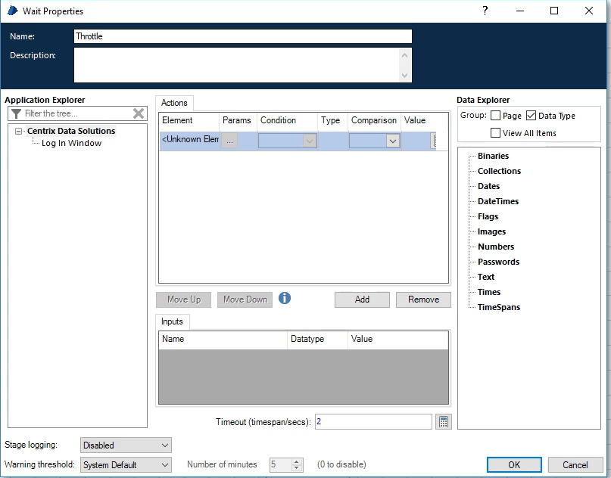Select Centrix Data Solutions tree node
This screenshot has height=478, width=611.
point(71,131)
